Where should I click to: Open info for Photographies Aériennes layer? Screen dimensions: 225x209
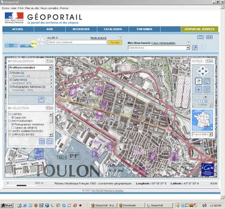pos(44,87)
